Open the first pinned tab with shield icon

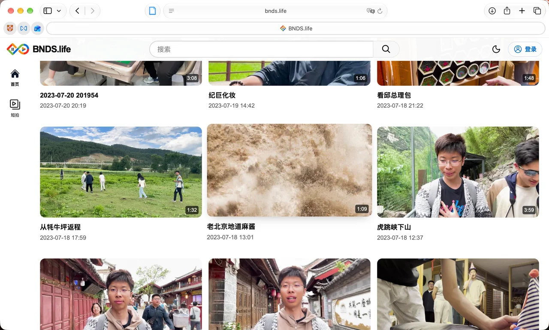[x=10, y=28]
